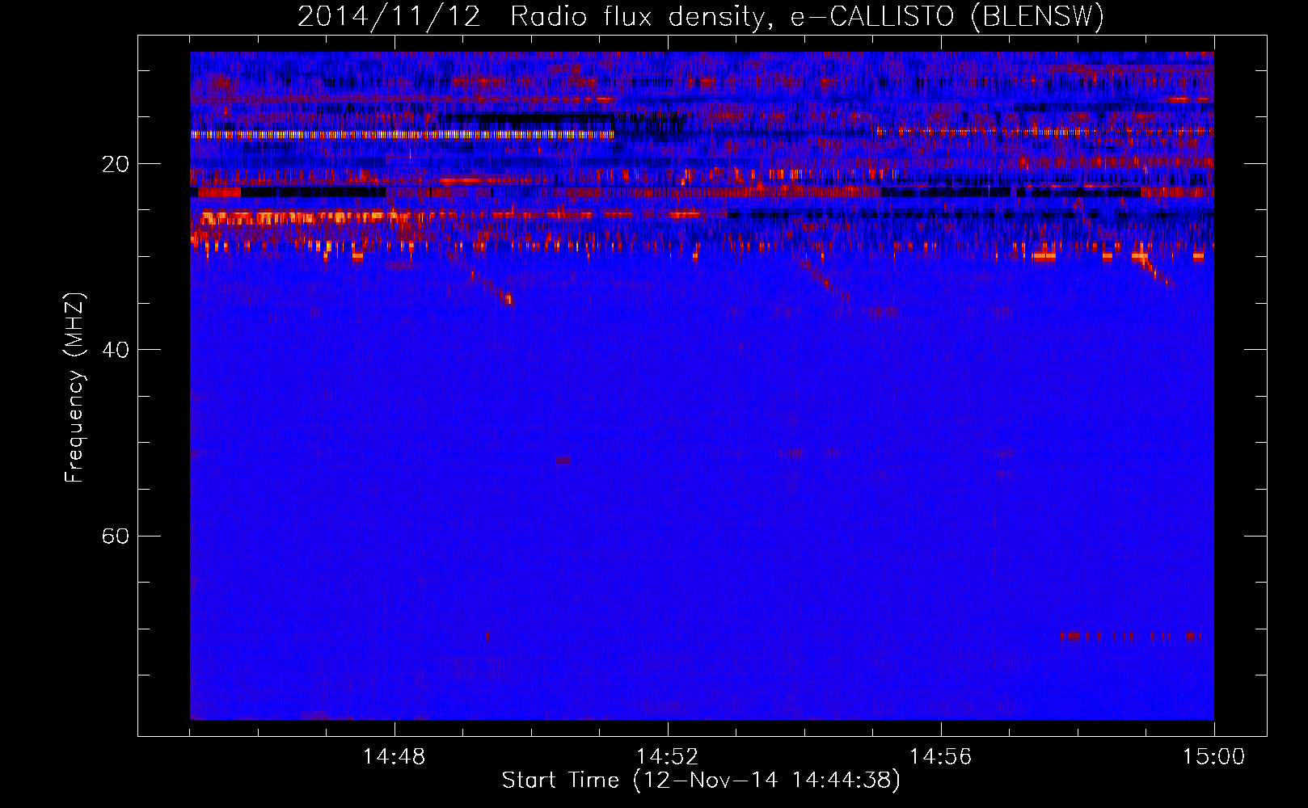Click the plot title 'Radio flux density, e-CALLISTO (BLENSW)'
This screenshot has width=1308, height=808.
[807, 17]
